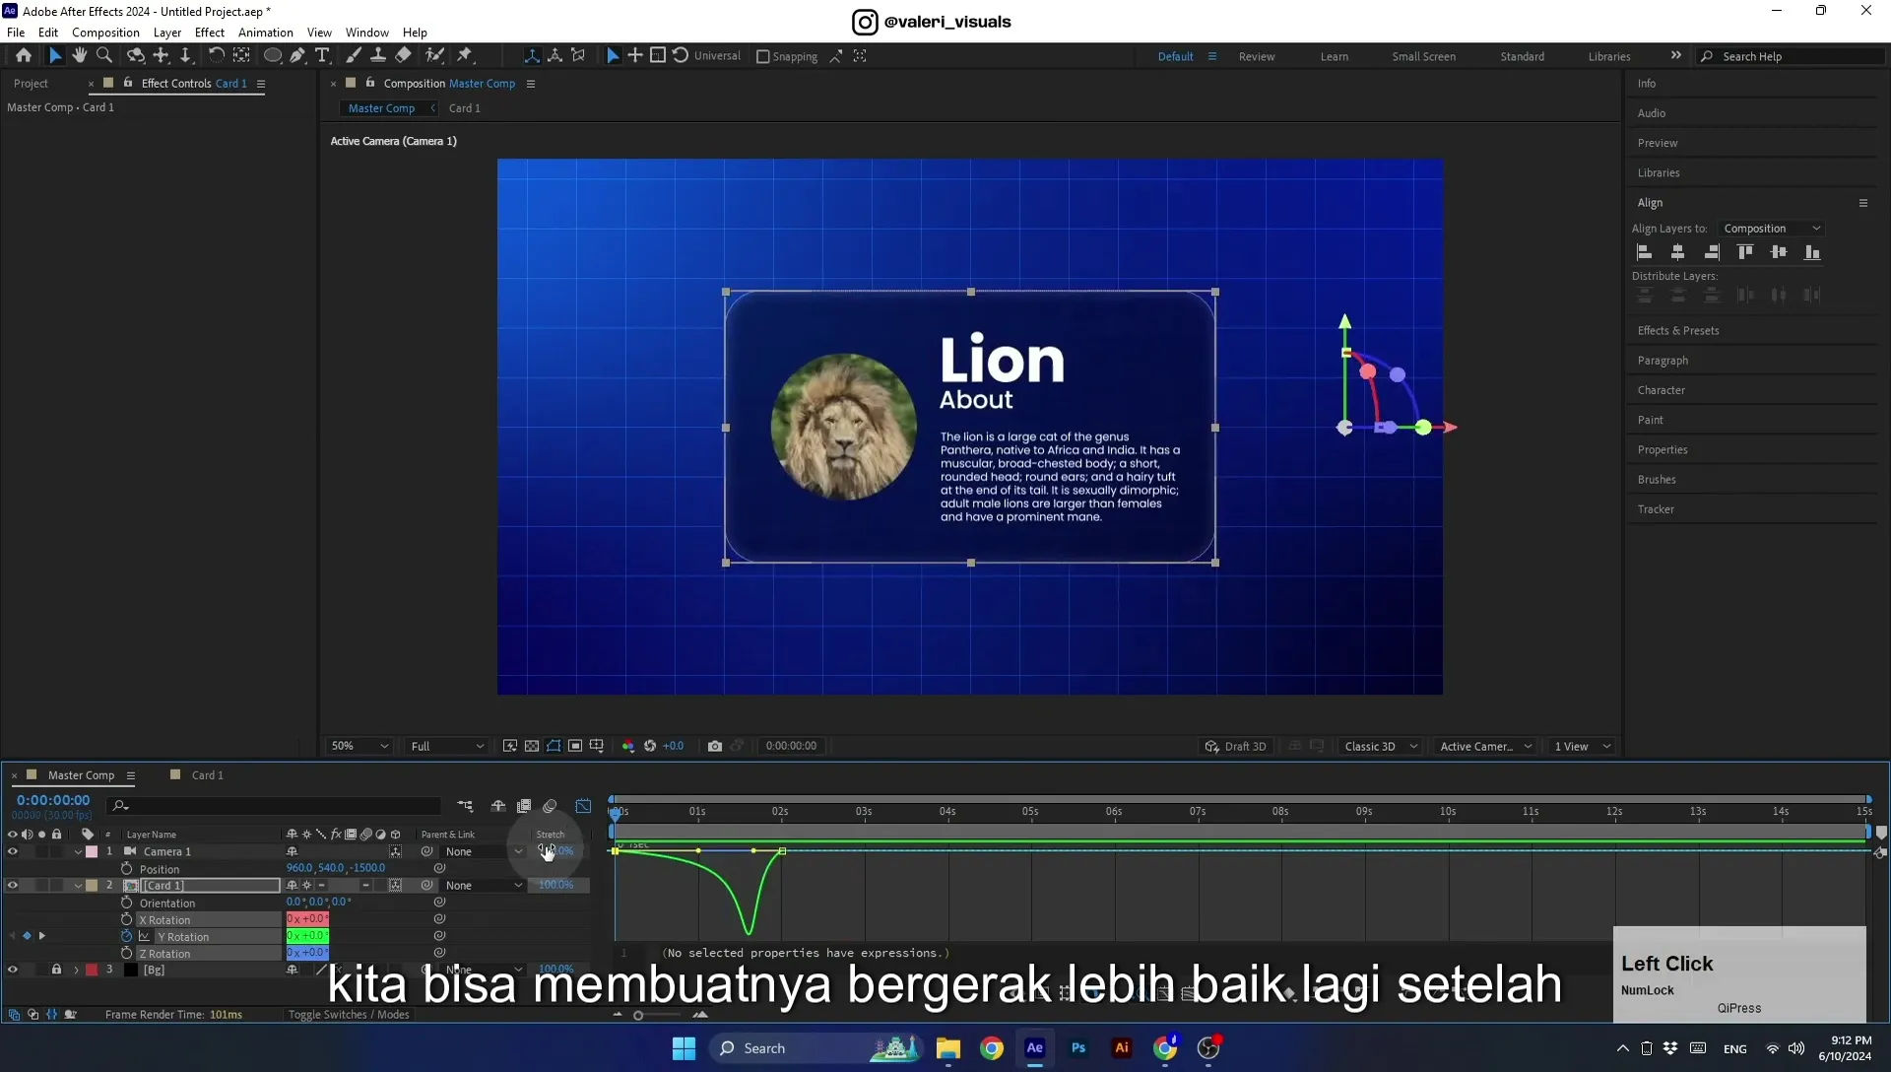Click the Shy layers hide icon

498,806
